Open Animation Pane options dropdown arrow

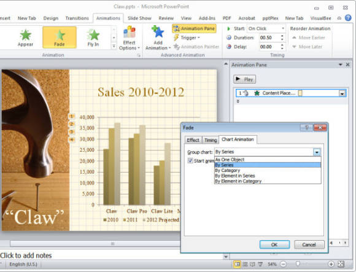[x=340, y=64]
